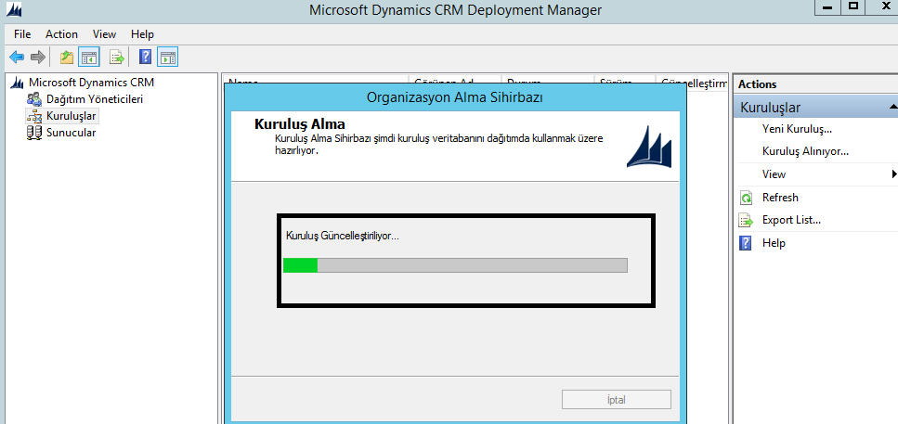The height and width of the screenshot is (424, 898).
Task: Click Kuruluş Alınıyor... action
Action: point(805,151)
